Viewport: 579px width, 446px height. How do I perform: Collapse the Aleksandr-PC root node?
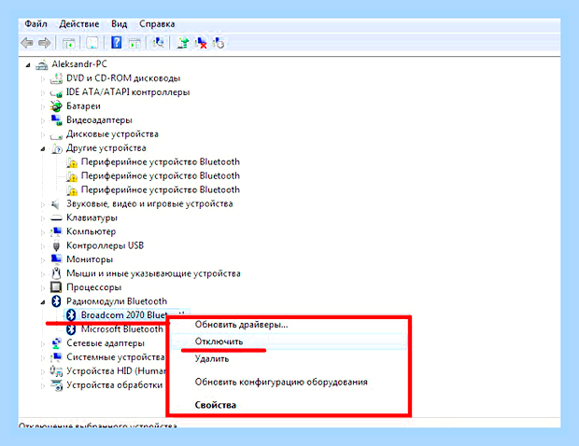pos(28,65)
